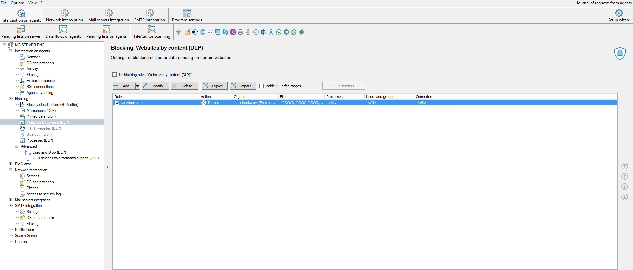The image size is (633, 270).
Task: Click the webcam icon in the toolbar
Action: tap(271, 32)
